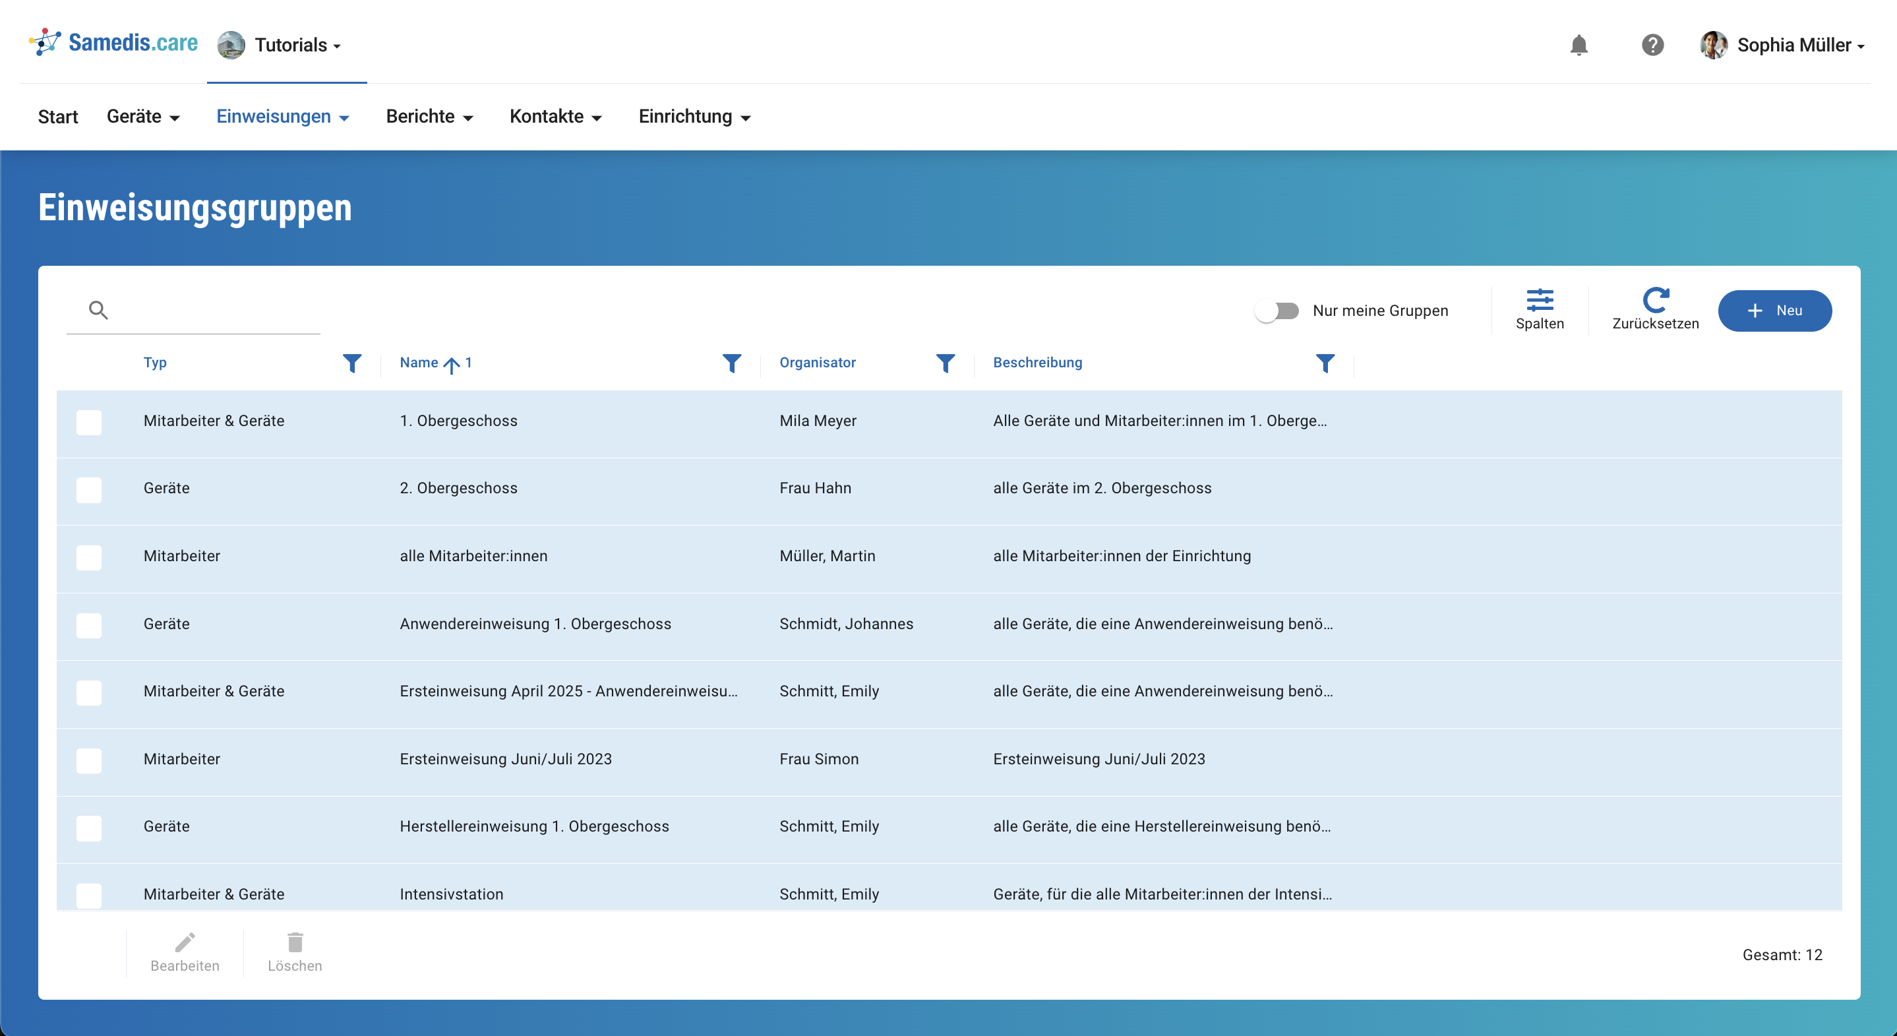The height and width of the screenshot is (1036, 1897).
Task: Toggle the Nur meine Gruppen switch
Action: 1277,311
